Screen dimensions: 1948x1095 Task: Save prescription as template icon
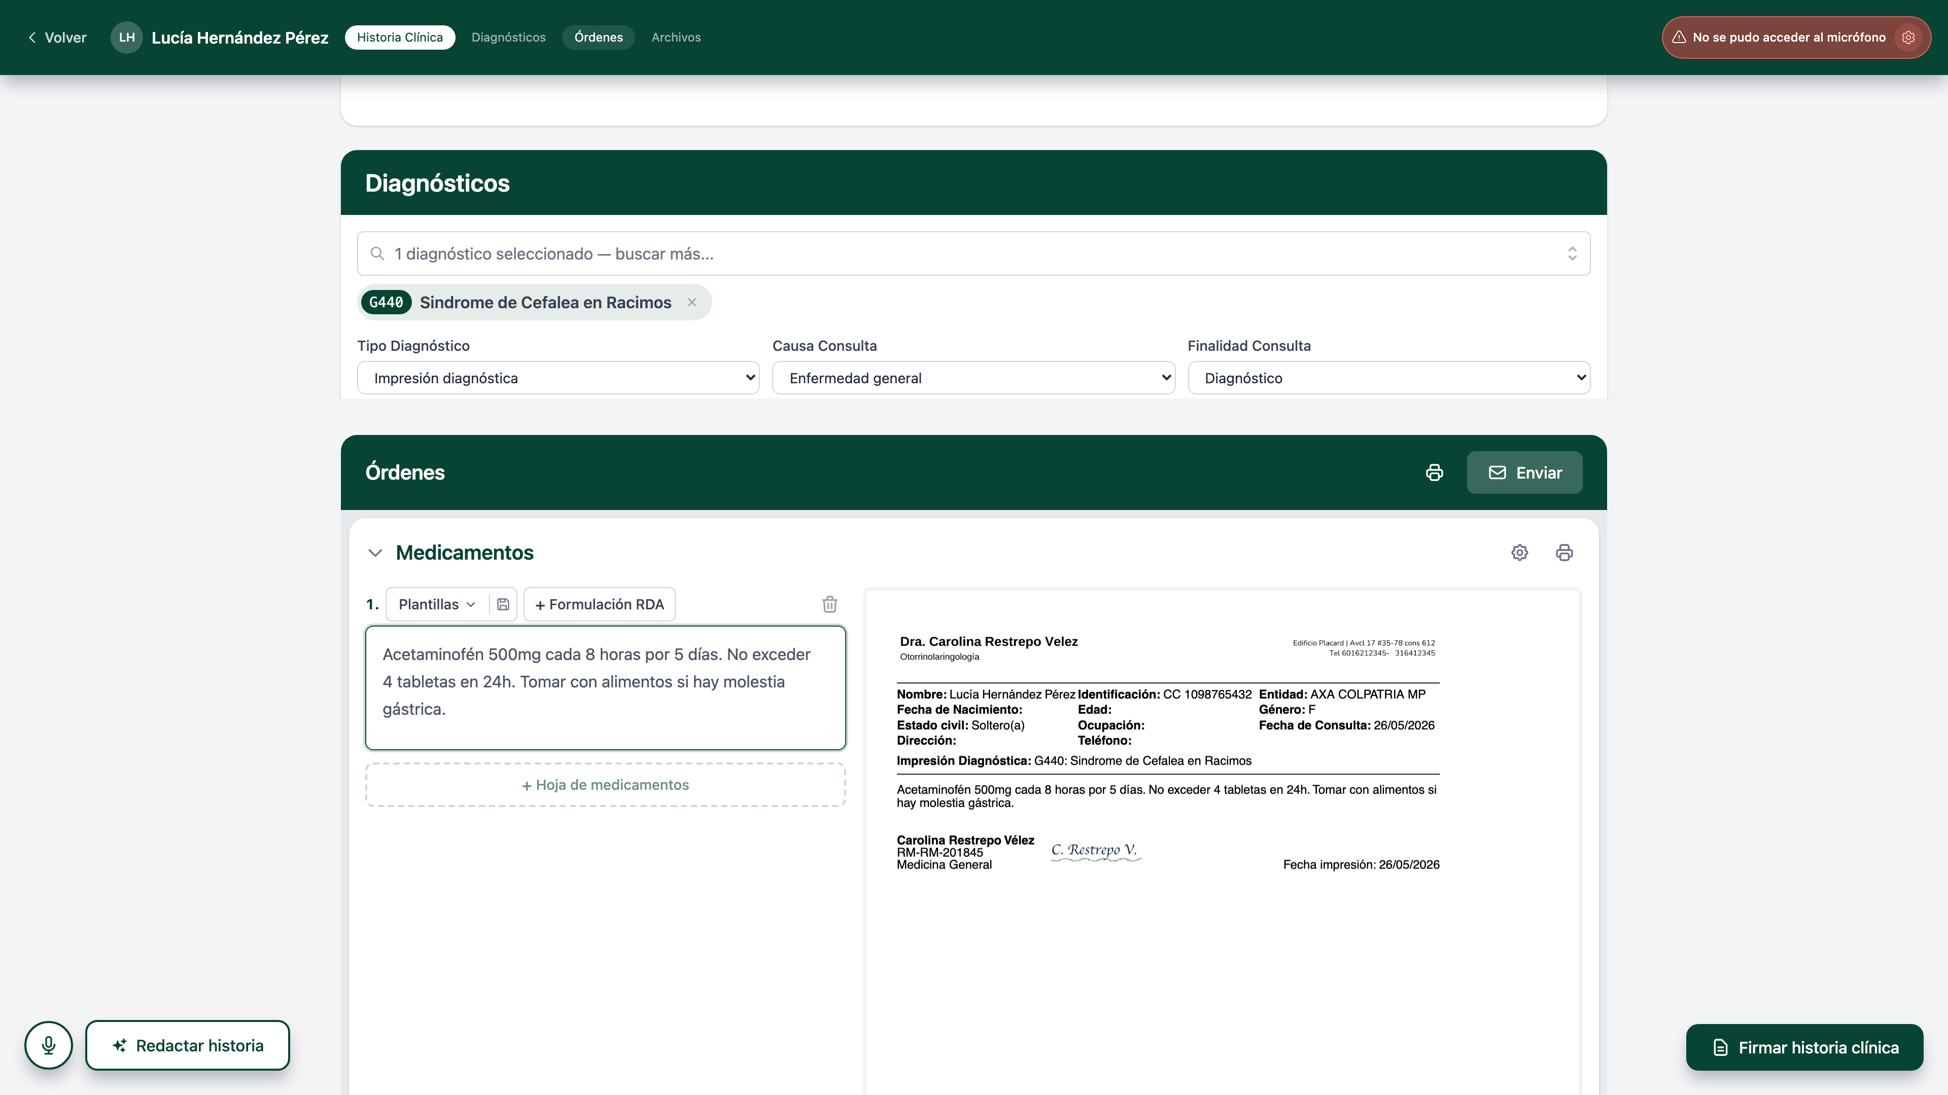503,605
